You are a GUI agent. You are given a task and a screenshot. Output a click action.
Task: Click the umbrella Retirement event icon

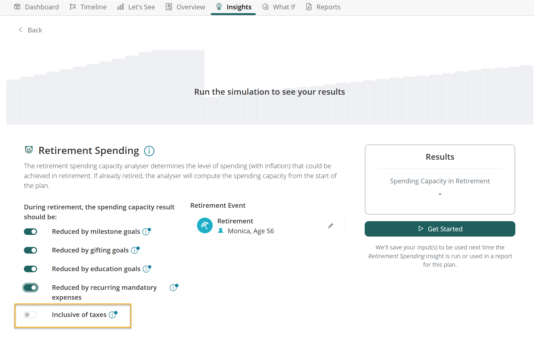(205, 226)
